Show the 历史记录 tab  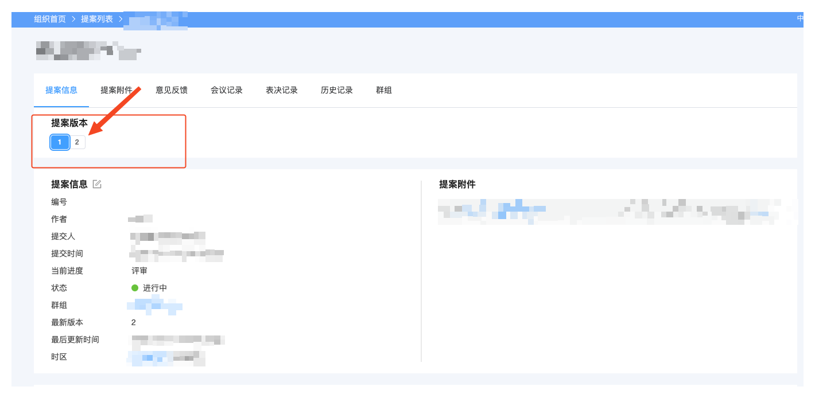click(x=337, y=90)
